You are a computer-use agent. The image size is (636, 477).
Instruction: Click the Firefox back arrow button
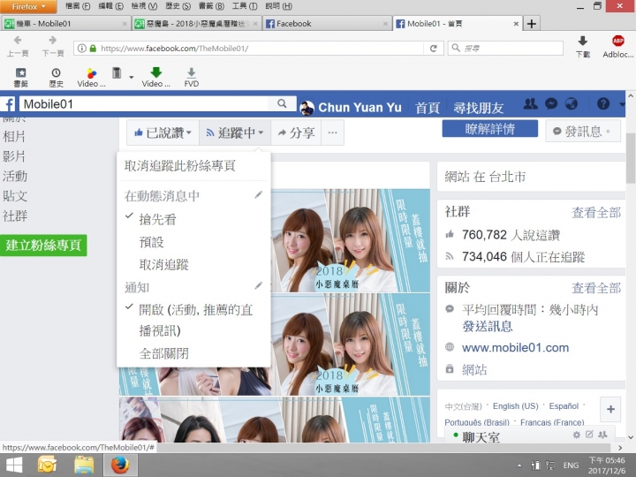pos(18,41)
